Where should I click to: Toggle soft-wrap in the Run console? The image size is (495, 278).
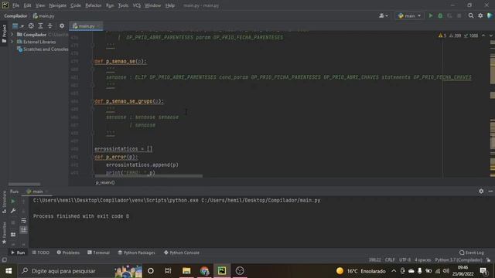click(x=24, y=221)
